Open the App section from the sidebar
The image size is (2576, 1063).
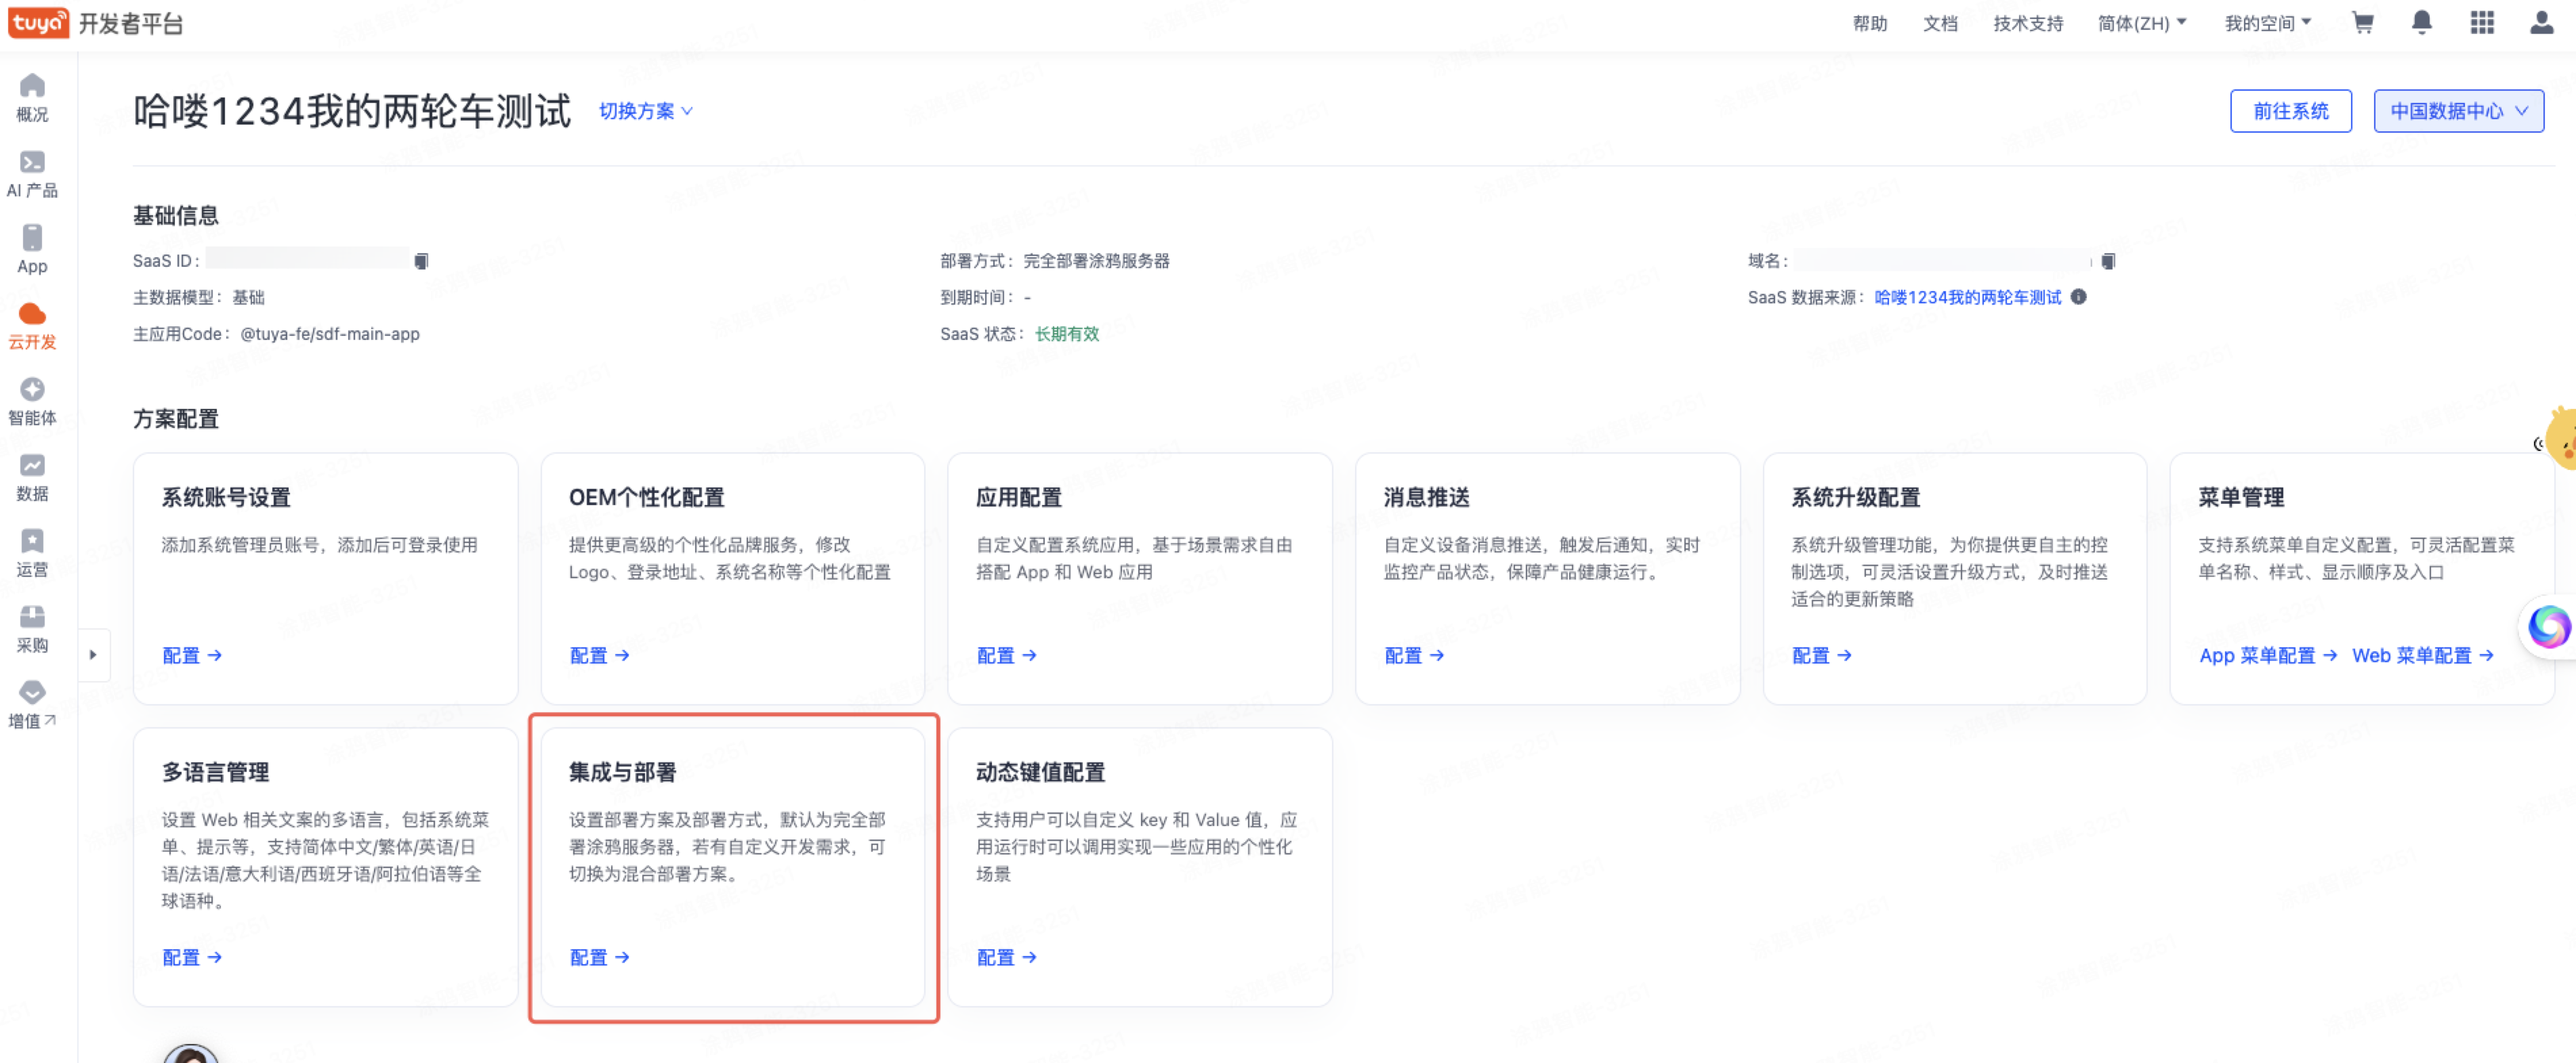click(32, 248)
